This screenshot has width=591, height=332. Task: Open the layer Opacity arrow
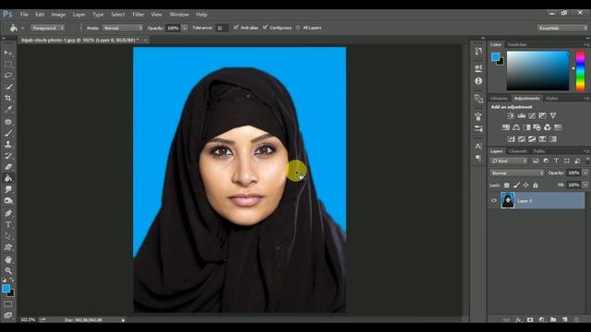point(585,172)
